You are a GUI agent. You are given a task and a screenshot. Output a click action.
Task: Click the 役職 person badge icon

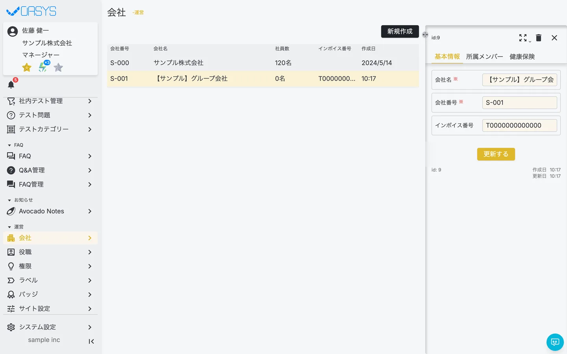11,252
